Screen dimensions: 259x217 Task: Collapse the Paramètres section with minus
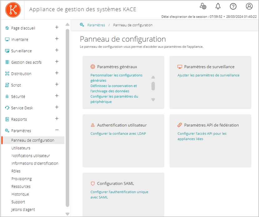click(x=57, y=130)
